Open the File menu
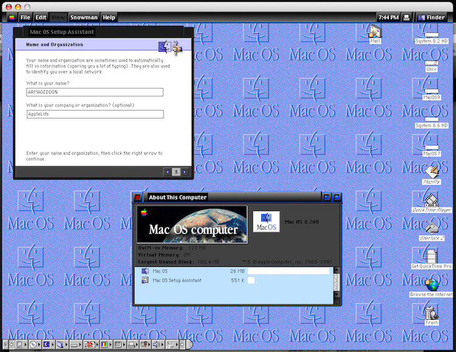Screen dimensions: 456x352 (26, 18)
